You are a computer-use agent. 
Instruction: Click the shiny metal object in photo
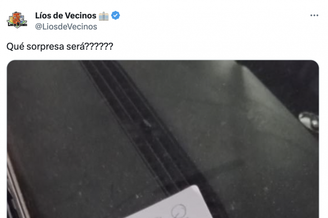pyautogui.click(x=309, y=121)
